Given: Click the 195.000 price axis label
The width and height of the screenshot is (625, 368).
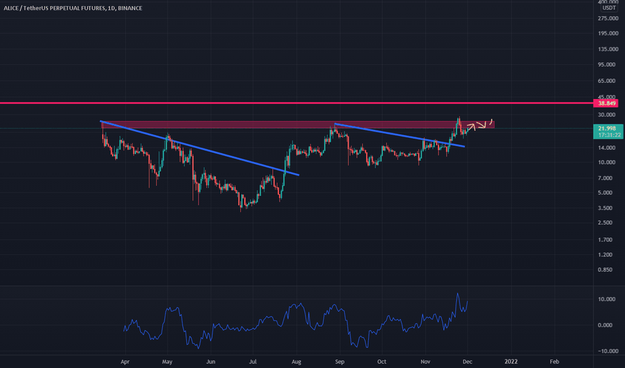Looking at the screenshot, I should (x=608, y=33).
